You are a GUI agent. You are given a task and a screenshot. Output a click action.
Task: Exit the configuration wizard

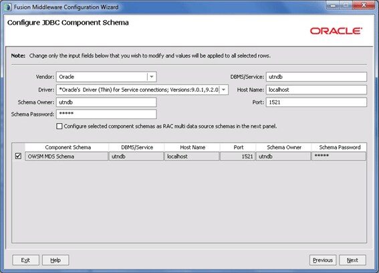25,260
